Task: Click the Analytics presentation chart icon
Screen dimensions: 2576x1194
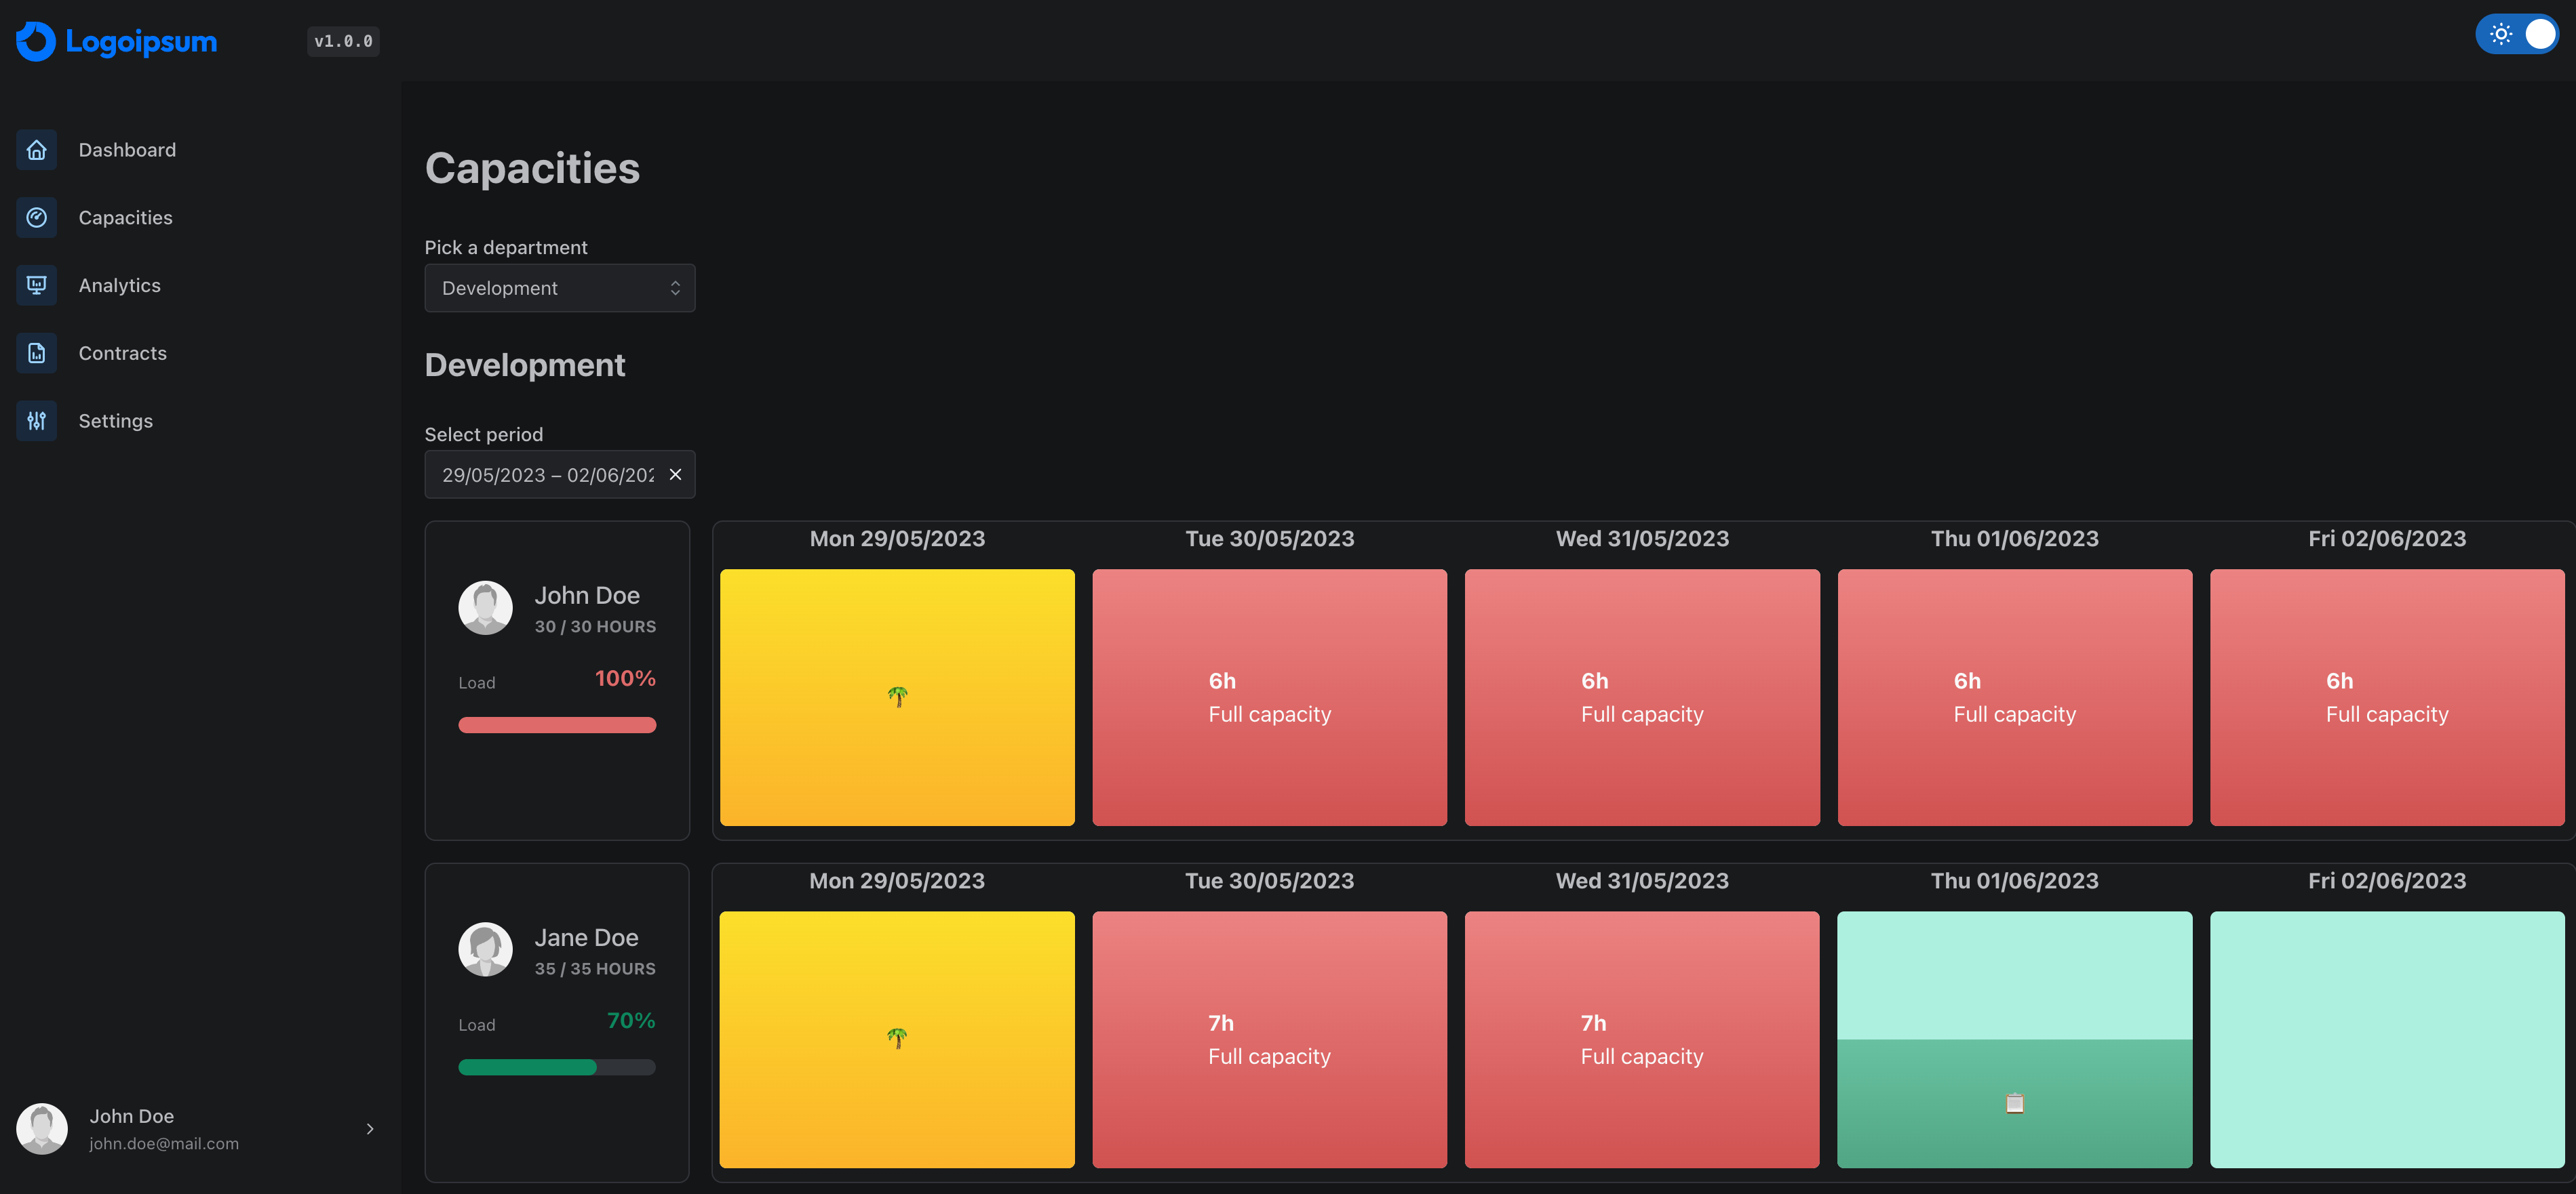Action: click(36, 286)
